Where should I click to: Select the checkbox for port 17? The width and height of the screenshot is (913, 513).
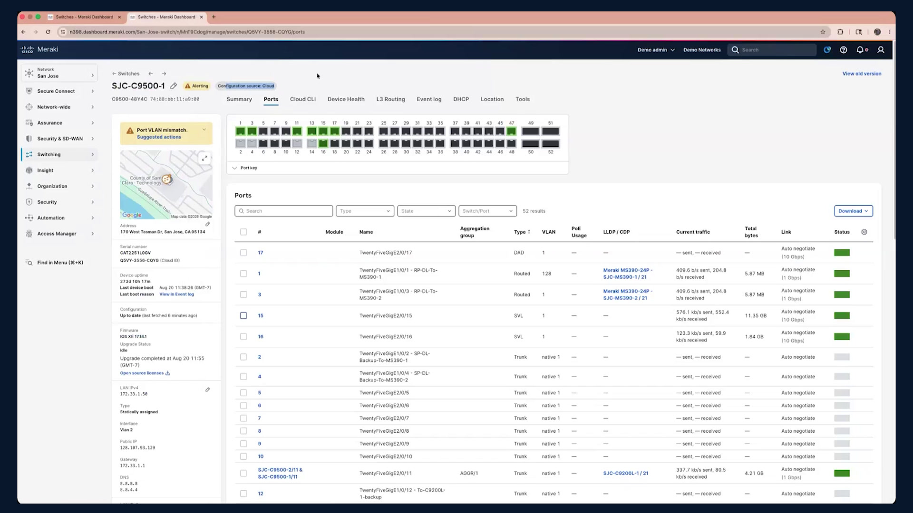(x=243, y=253)
